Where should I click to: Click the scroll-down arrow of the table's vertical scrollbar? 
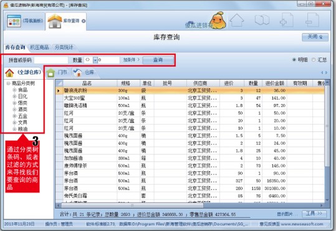[327, 200]
